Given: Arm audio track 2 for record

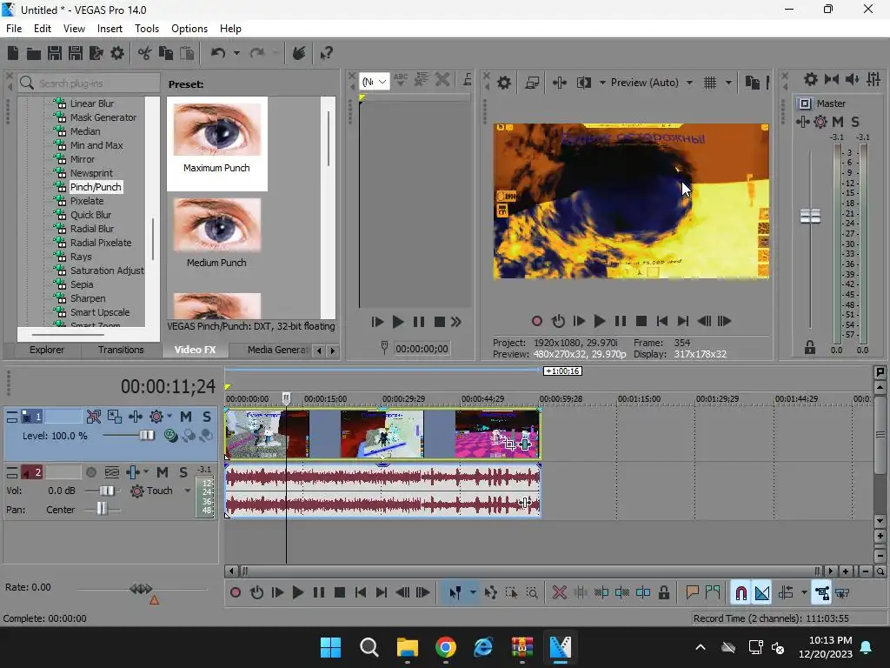Looking at the screenshot, I should 90,472.
